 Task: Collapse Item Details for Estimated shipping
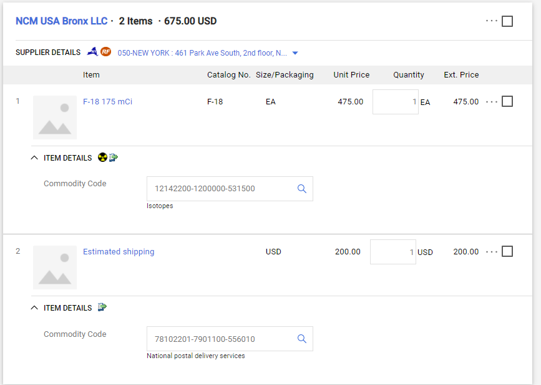point(34,308)
